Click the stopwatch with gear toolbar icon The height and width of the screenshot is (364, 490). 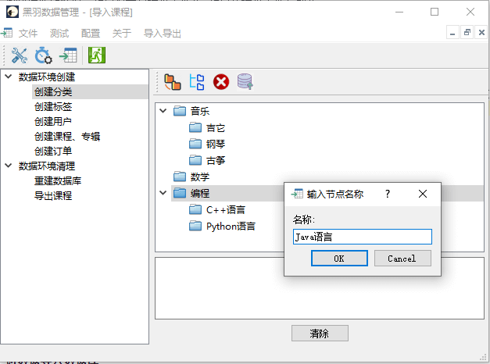[43, 55]
